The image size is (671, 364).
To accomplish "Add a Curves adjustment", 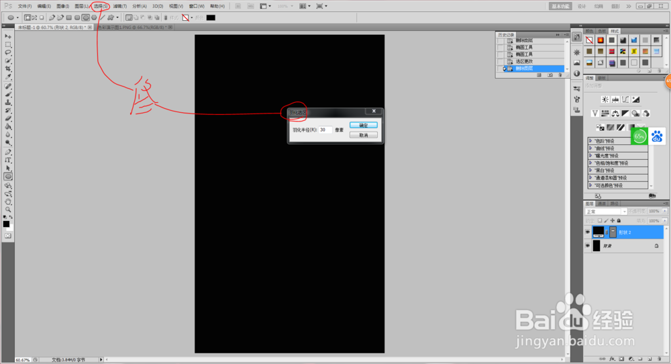I will tap(625, 99).
